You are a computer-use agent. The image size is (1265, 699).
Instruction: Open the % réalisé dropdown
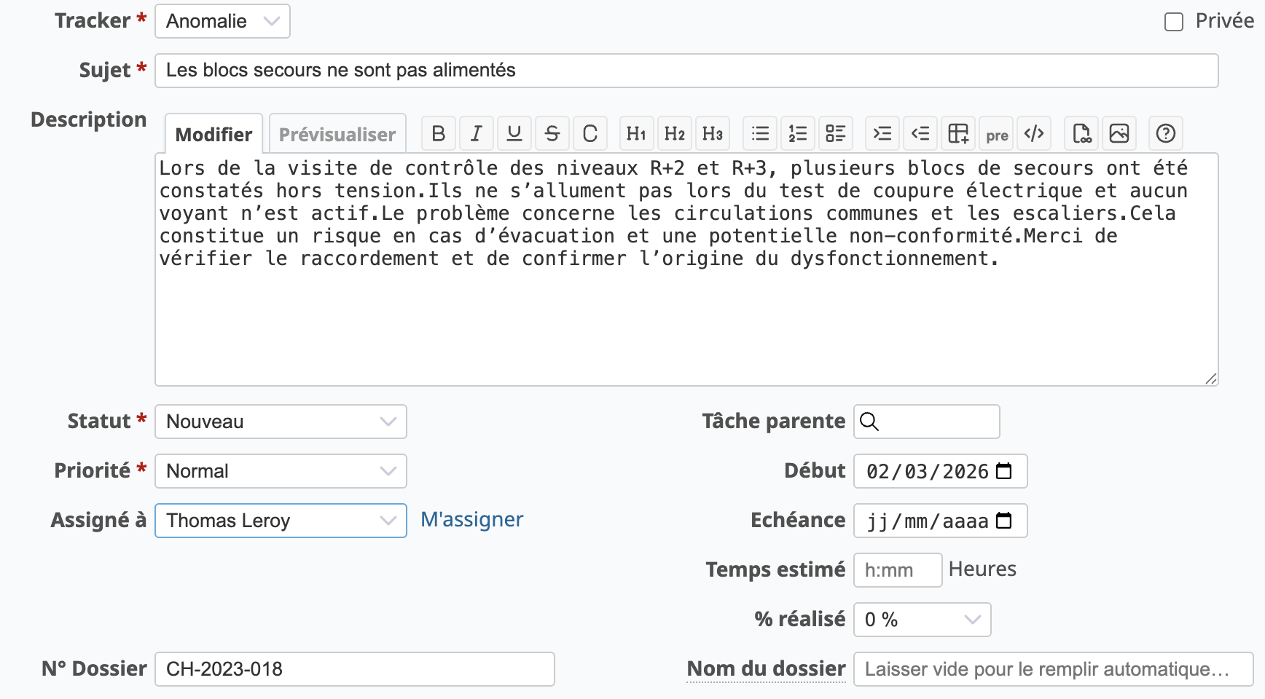coord(922,620)
